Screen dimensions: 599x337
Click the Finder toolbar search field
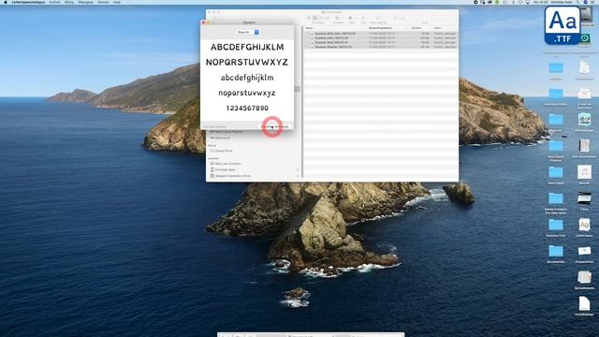[x=424, y=18]
